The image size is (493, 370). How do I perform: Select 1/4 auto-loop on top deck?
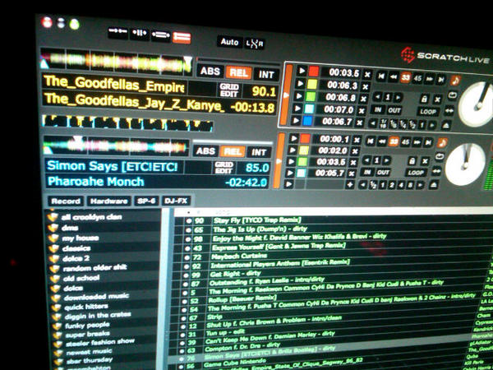tap(403, 125)
